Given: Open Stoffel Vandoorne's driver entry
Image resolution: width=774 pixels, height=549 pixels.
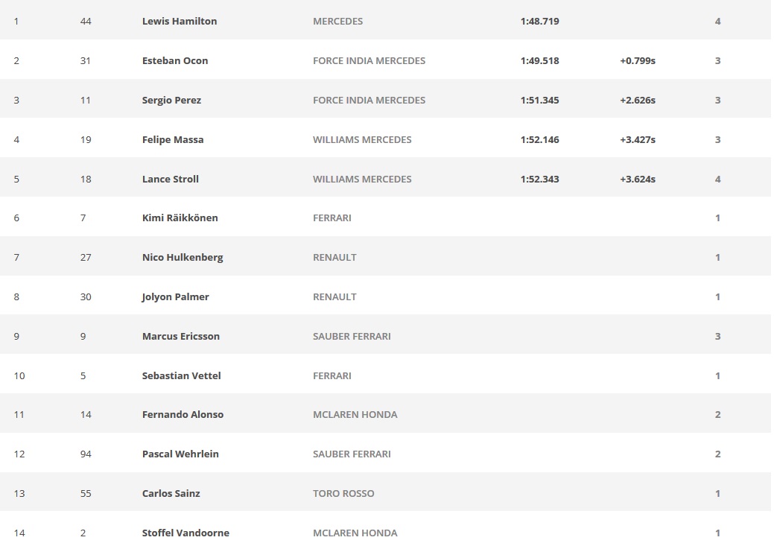Looking at the screenshot, I should point(185,533).
